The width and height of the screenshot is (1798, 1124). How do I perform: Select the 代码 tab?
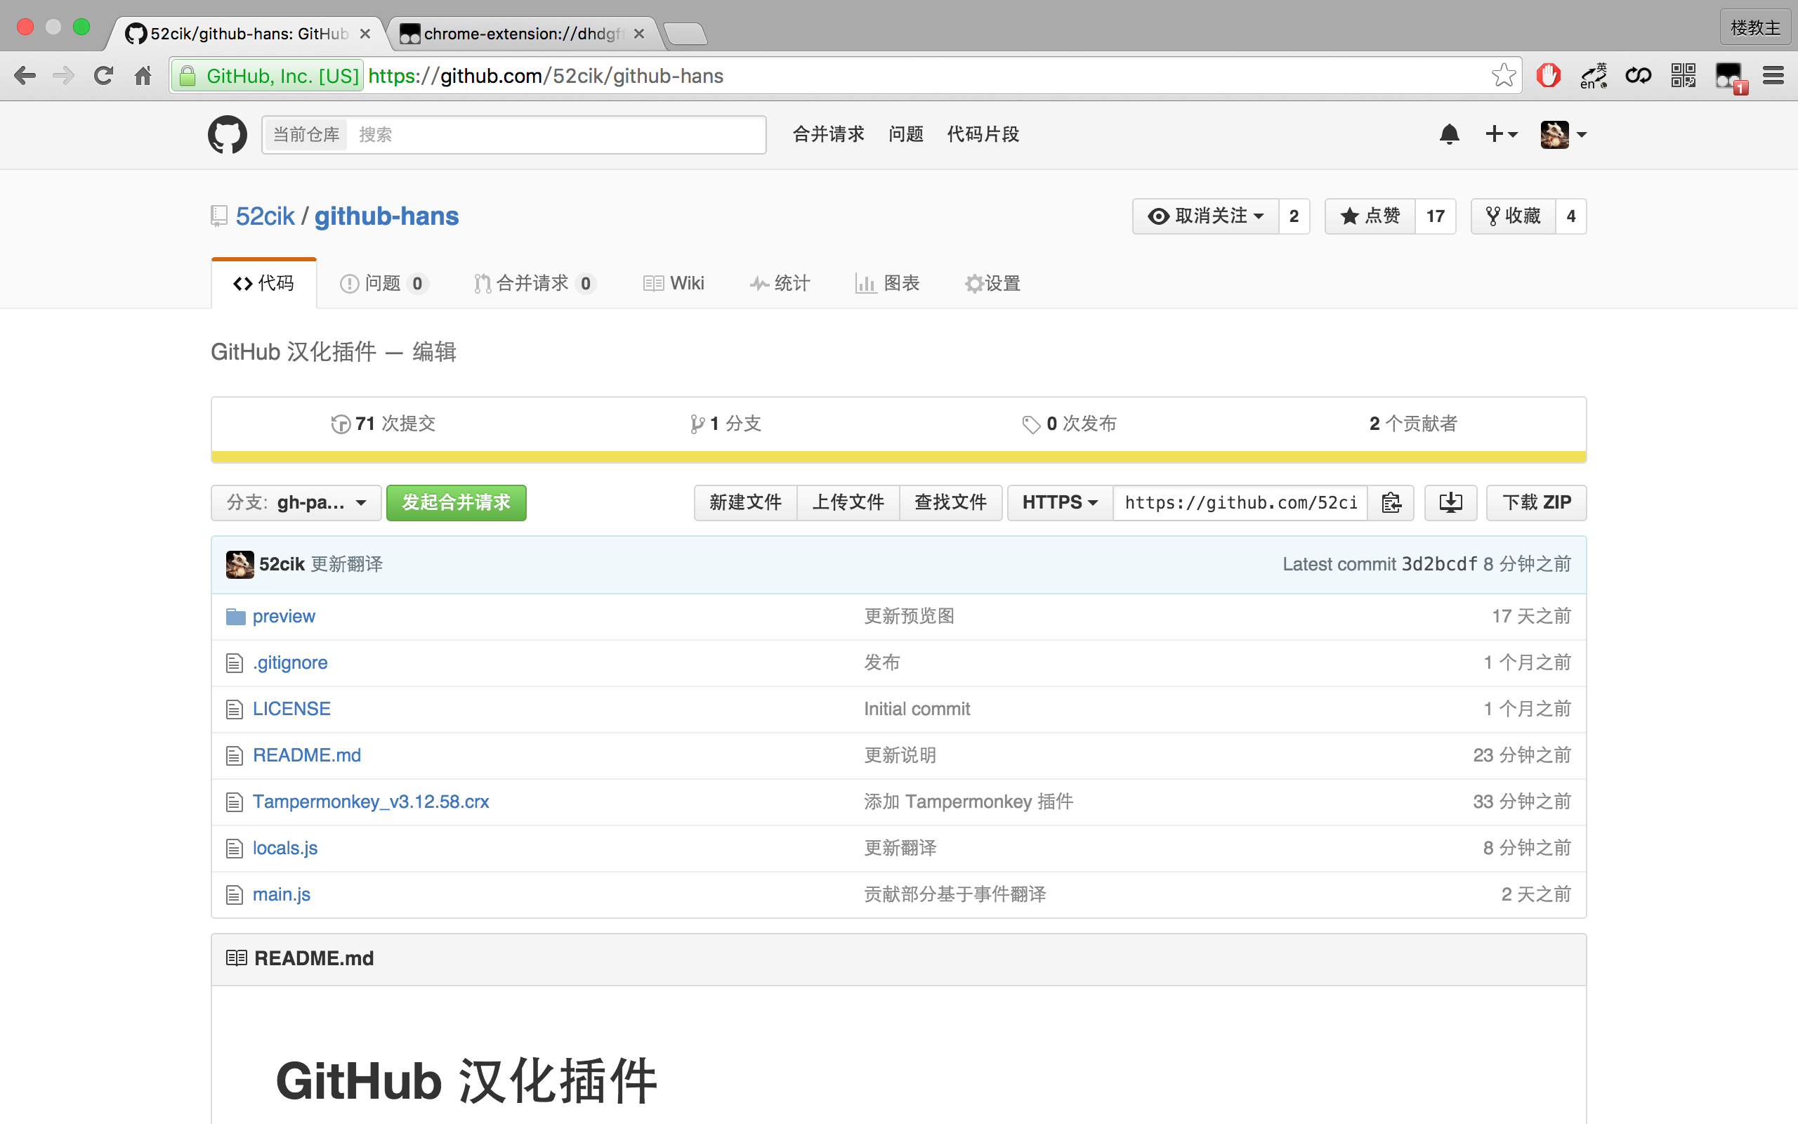[264, 283]
